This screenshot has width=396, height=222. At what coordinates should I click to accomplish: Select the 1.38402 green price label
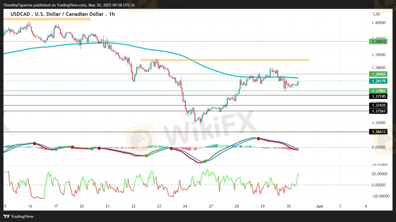[378, 74]
